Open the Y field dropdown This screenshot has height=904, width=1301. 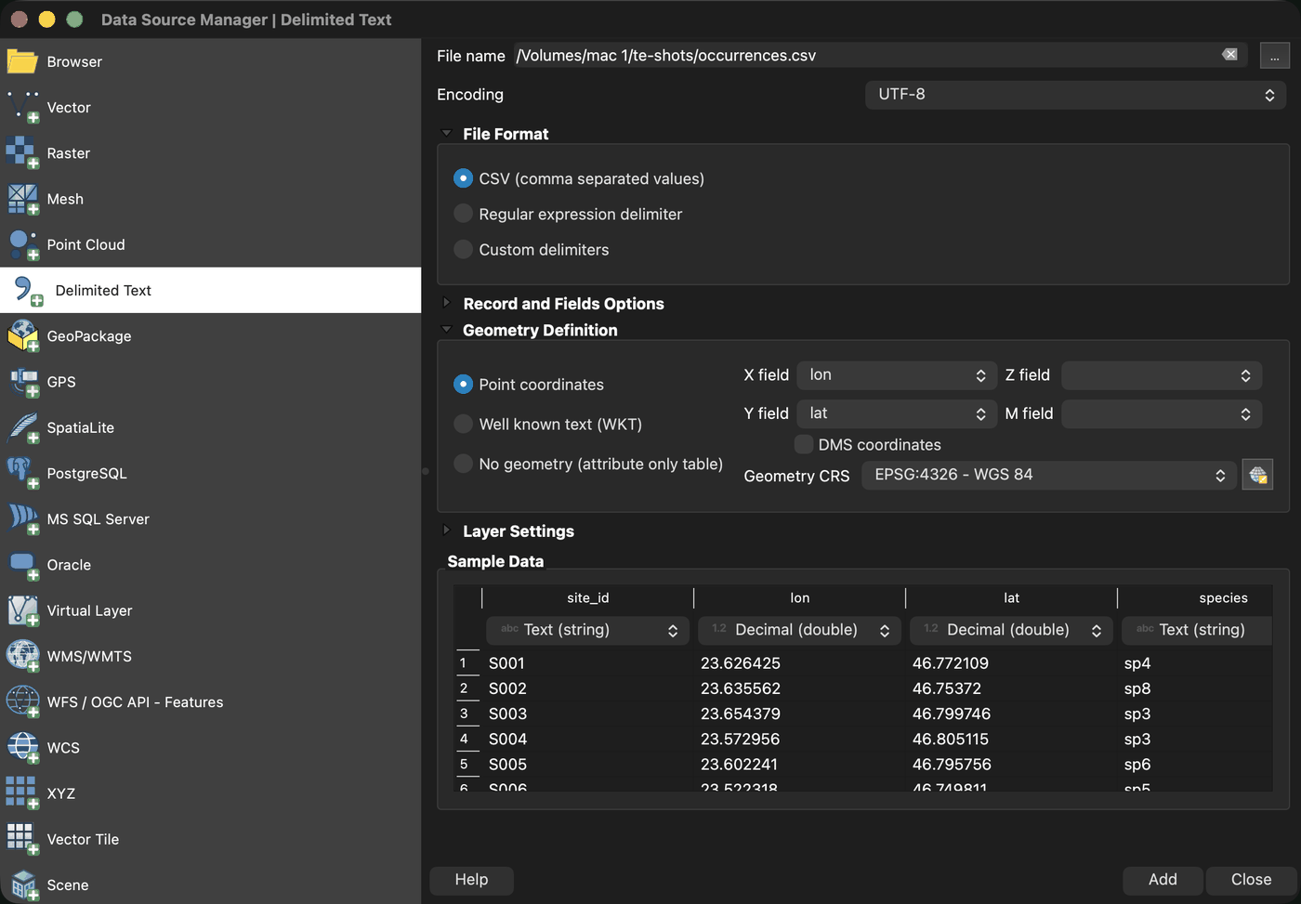click(897, 413)
